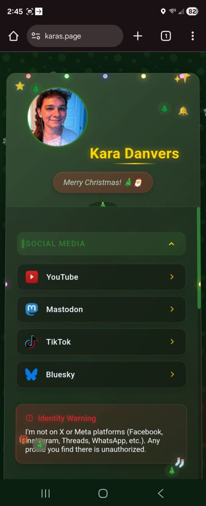Click the Merry Christmas badge
This screenshot has height=506, width=206.
tap(103, 182)
